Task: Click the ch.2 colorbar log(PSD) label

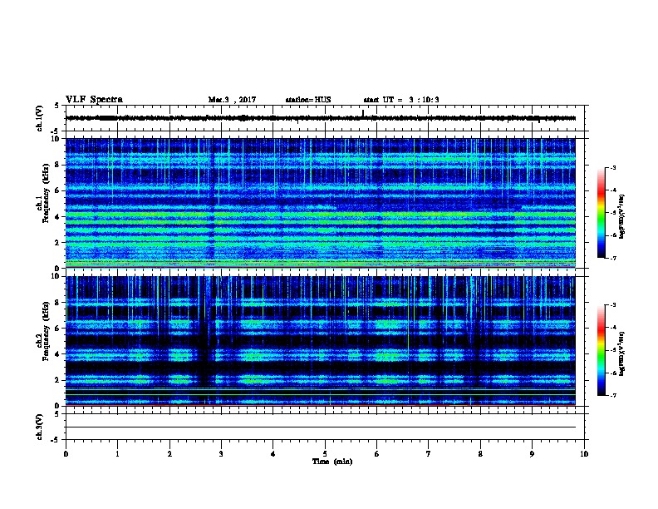Action: click(x=622, y=354)
